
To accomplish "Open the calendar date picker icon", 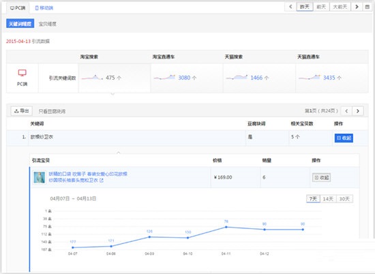I will (367, 7).
